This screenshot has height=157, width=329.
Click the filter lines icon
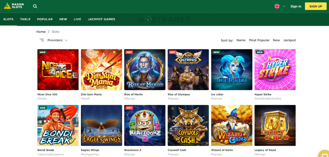[42, 40]
